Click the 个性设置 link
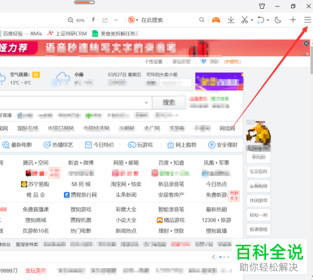313x280 pixels. [x=153, y=62]
